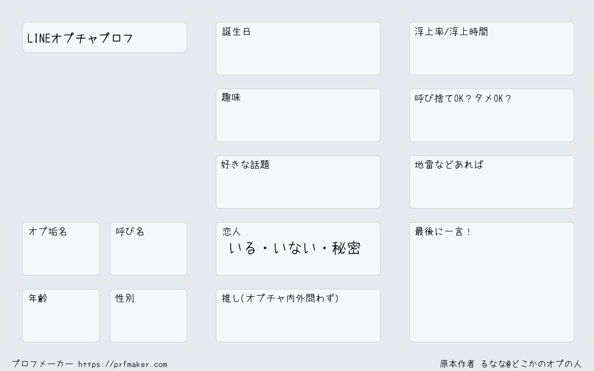Click the 趣味 hobby field
Screen dimensions: 594x371
click(298, 115)
